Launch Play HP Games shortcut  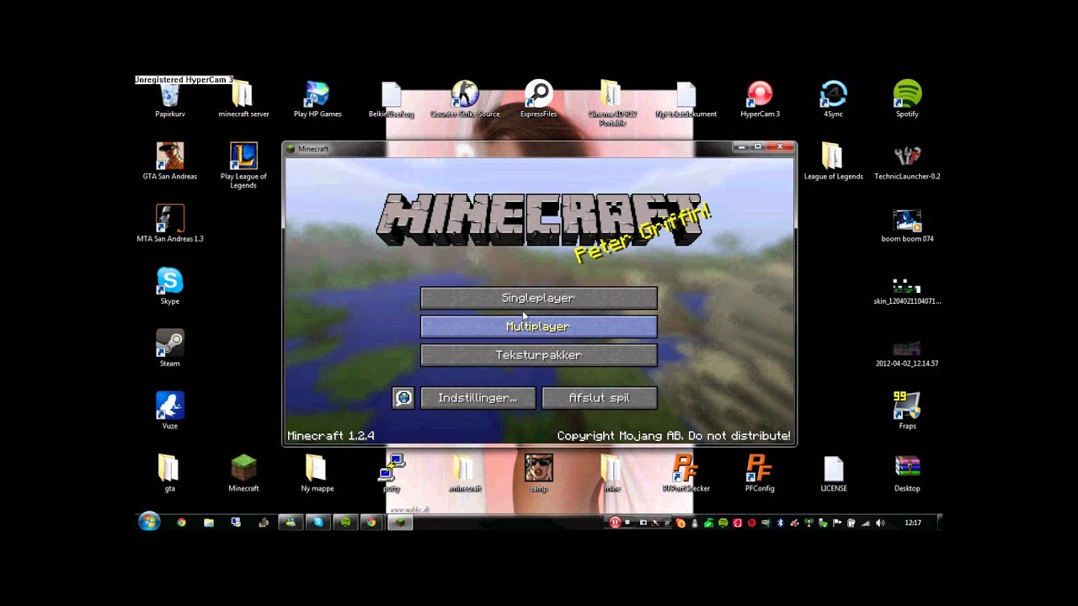(318, 100)
